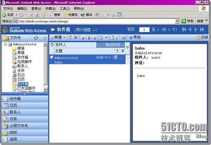
Task: Click the Mail envelope icon in IE toolbar
Action: point(105,15)
